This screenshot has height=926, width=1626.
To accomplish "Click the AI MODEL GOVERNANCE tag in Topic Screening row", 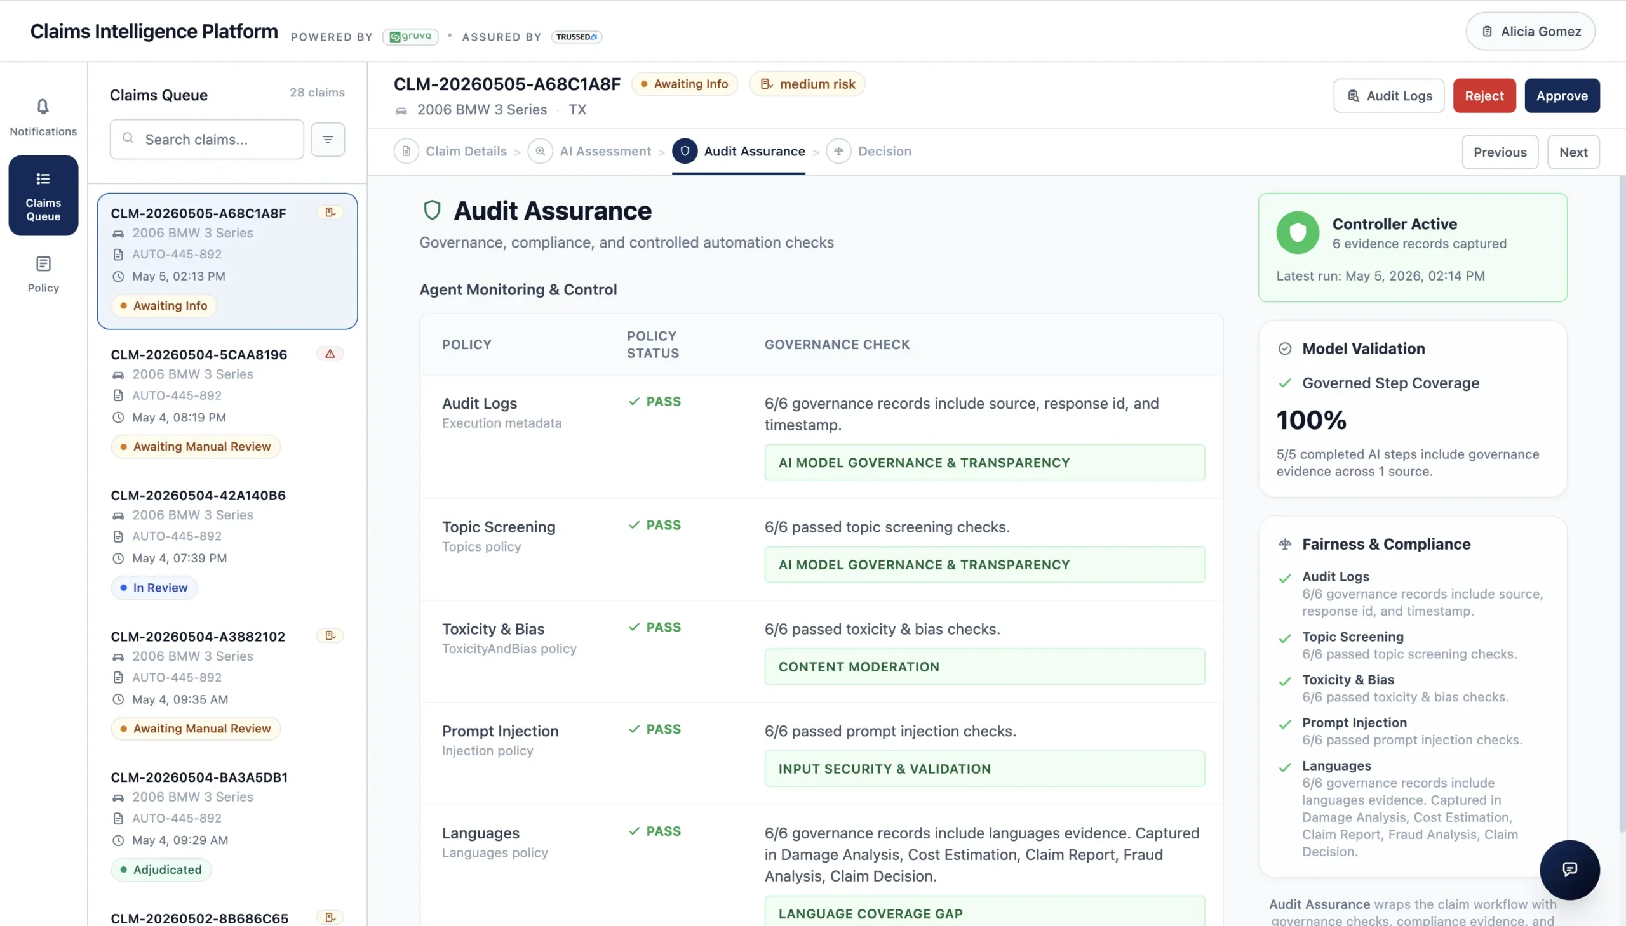I will [x=984, y=565].
